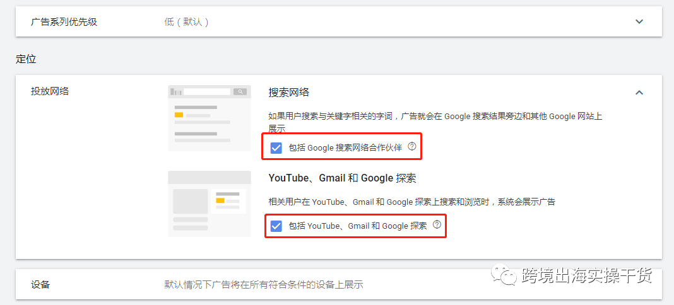Collapse the 投放网络 section chevron
Viewport: 674px width, 305px height.
pos(639,92)
